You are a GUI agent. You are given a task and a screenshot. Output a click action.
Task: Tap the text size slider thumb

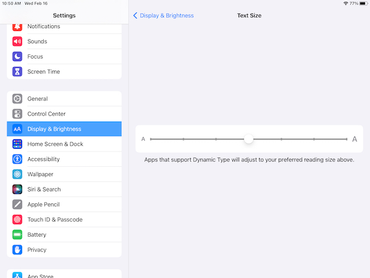[249, 139]
